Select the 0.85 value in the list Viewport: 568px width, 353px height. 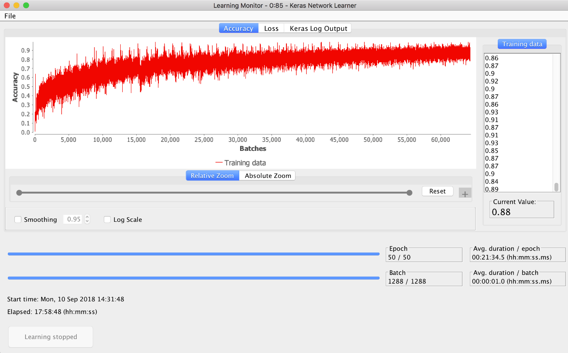click(492, 150)
